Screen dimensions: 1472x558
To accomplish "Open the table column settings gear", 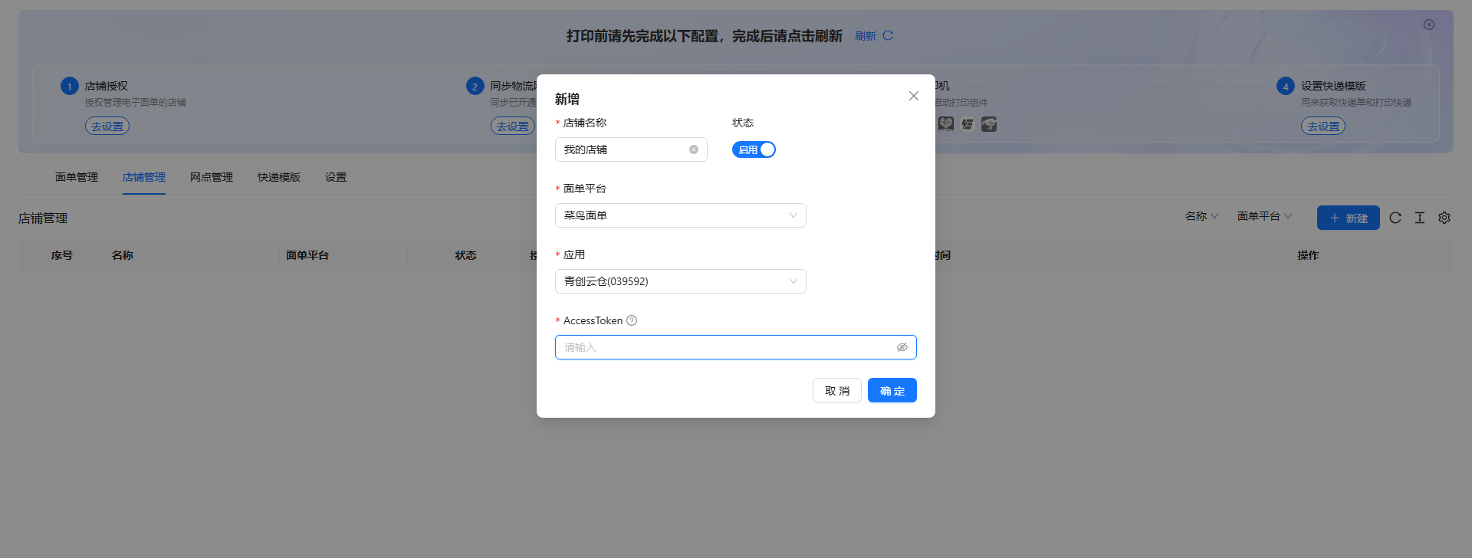I will (x=1444, y=218).
